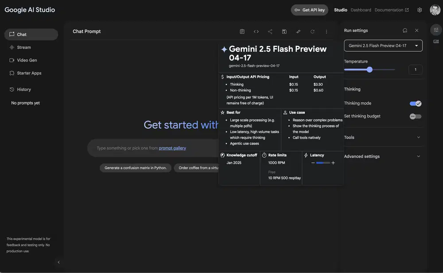Expand Advanced settings section
Viewport: 443px width, 273px height.
382,156
